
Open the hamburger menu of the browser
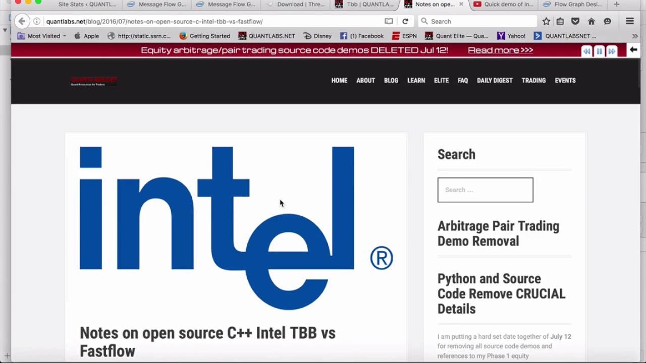[630, 21]
